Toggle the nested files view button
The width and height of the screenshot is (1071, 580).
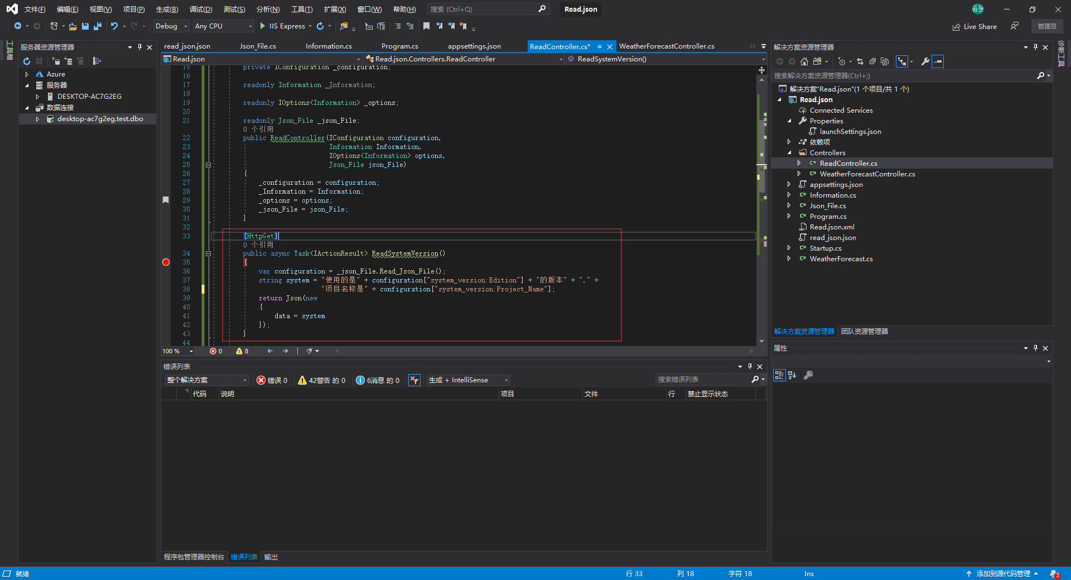(x=902, y=61)
